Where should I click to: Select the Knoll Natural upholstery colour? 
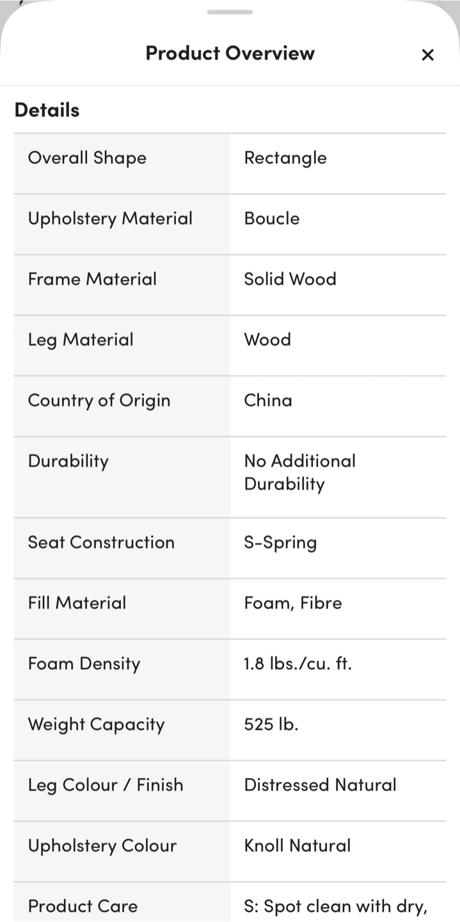pyautogui.click(x=297, y=846)
